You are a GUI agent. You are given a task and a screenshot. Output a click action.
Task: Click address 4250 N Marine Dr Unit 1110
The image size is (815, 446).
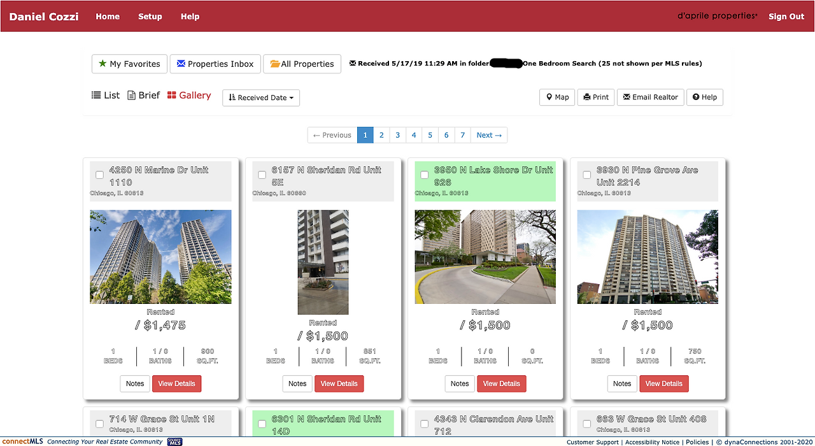click(159, 176)
